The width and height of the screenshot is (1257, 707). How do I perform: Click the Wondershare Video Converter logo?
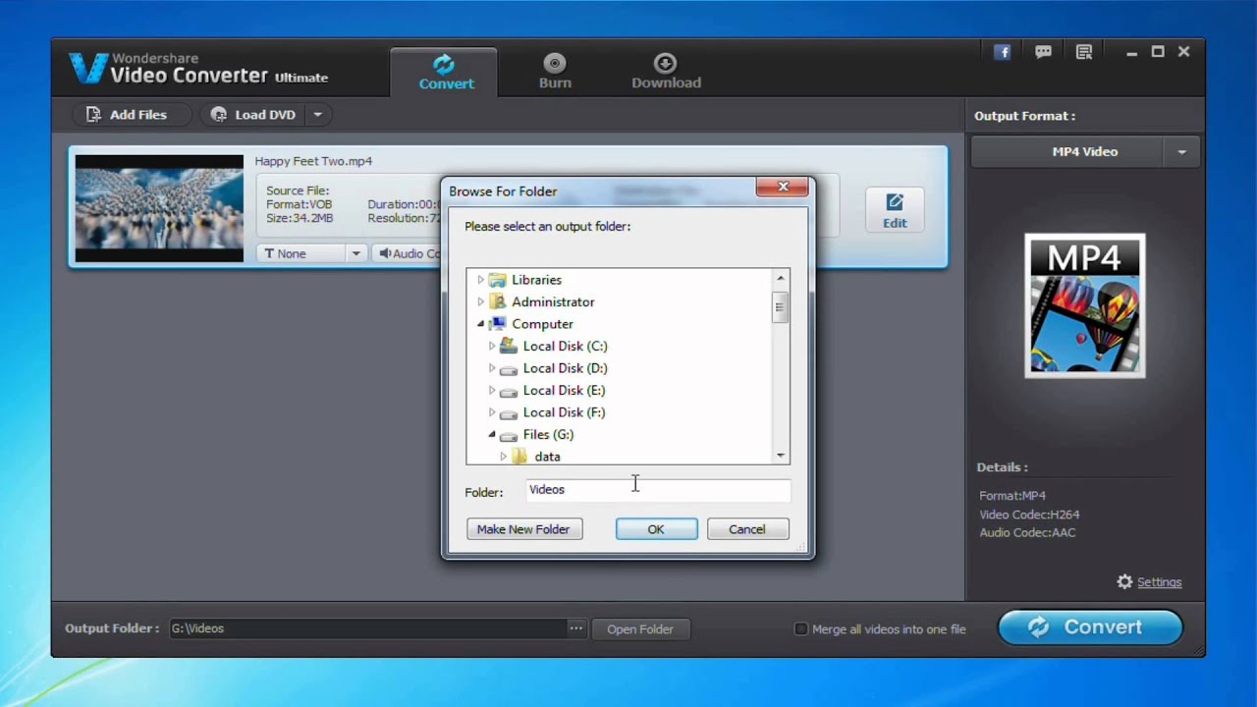[x=198, y=68]
